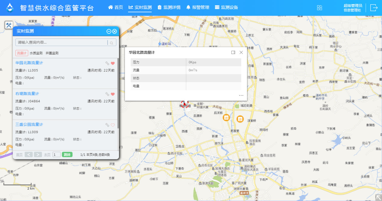Open 报警管理 in top navigation
Image resolution: width=382 pixels, height=201 pixels.
[198, 8]
